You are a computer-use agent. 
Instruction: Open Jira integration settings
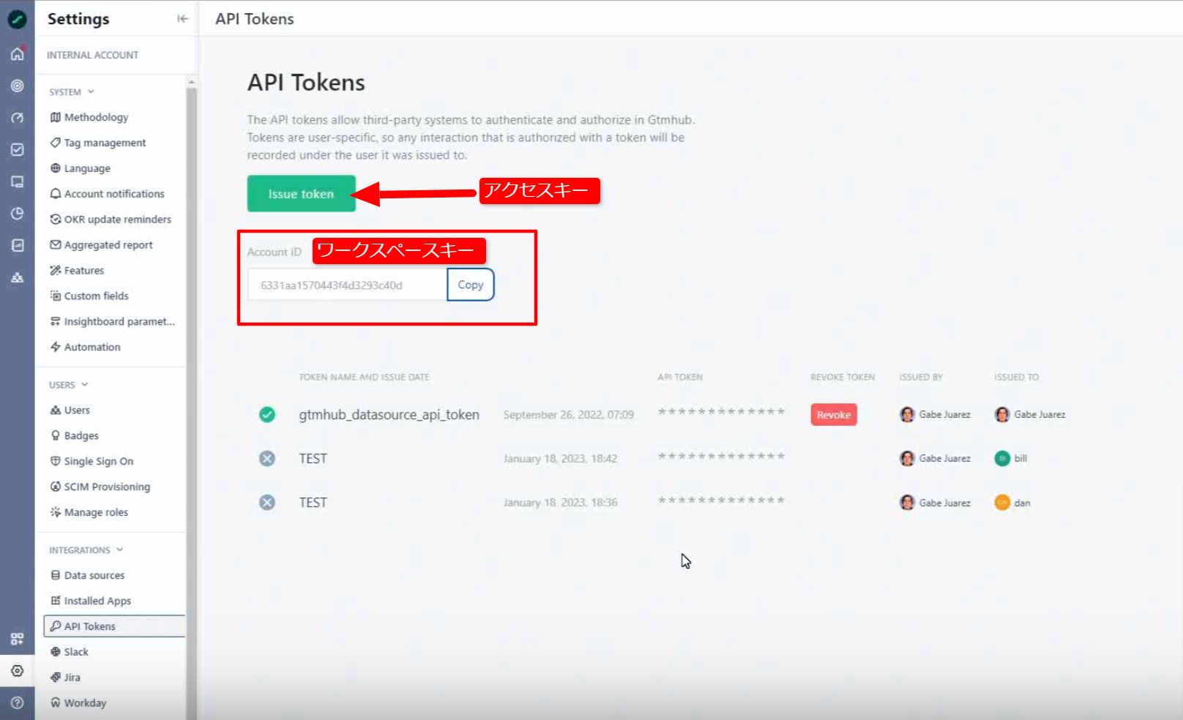coord(65,678)
